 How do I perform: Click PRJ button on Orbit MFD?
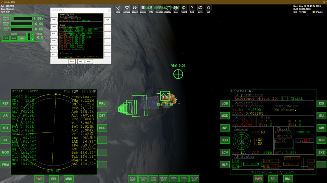tap(102, 103)
